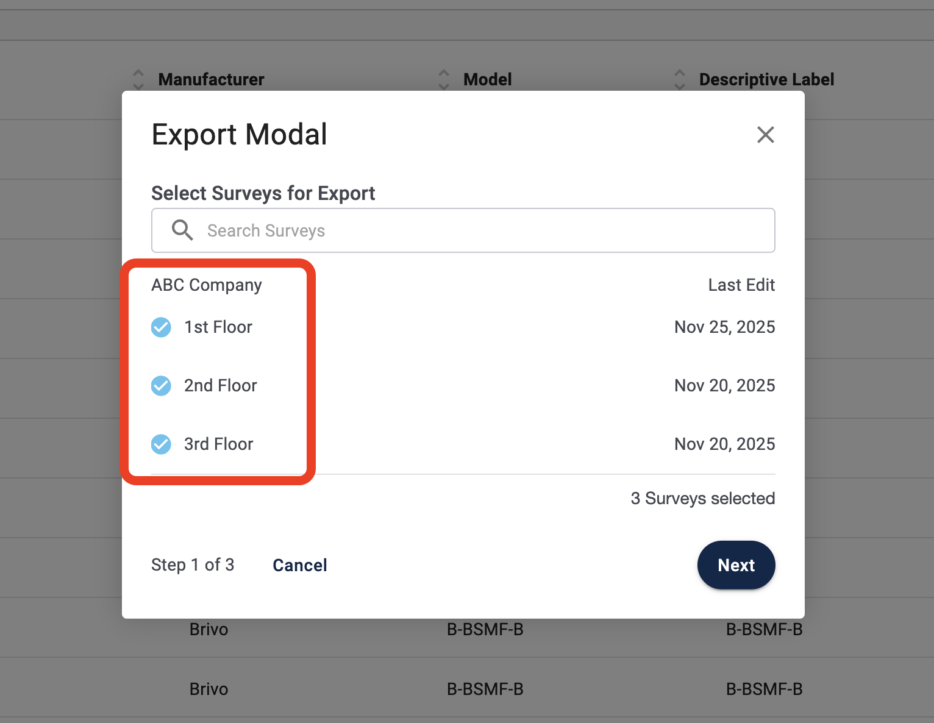Cancel the export

tap(300, 565)
